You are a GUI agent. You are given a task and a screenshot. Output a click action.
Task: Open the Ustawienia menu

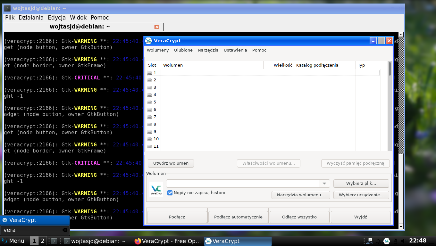235,50
